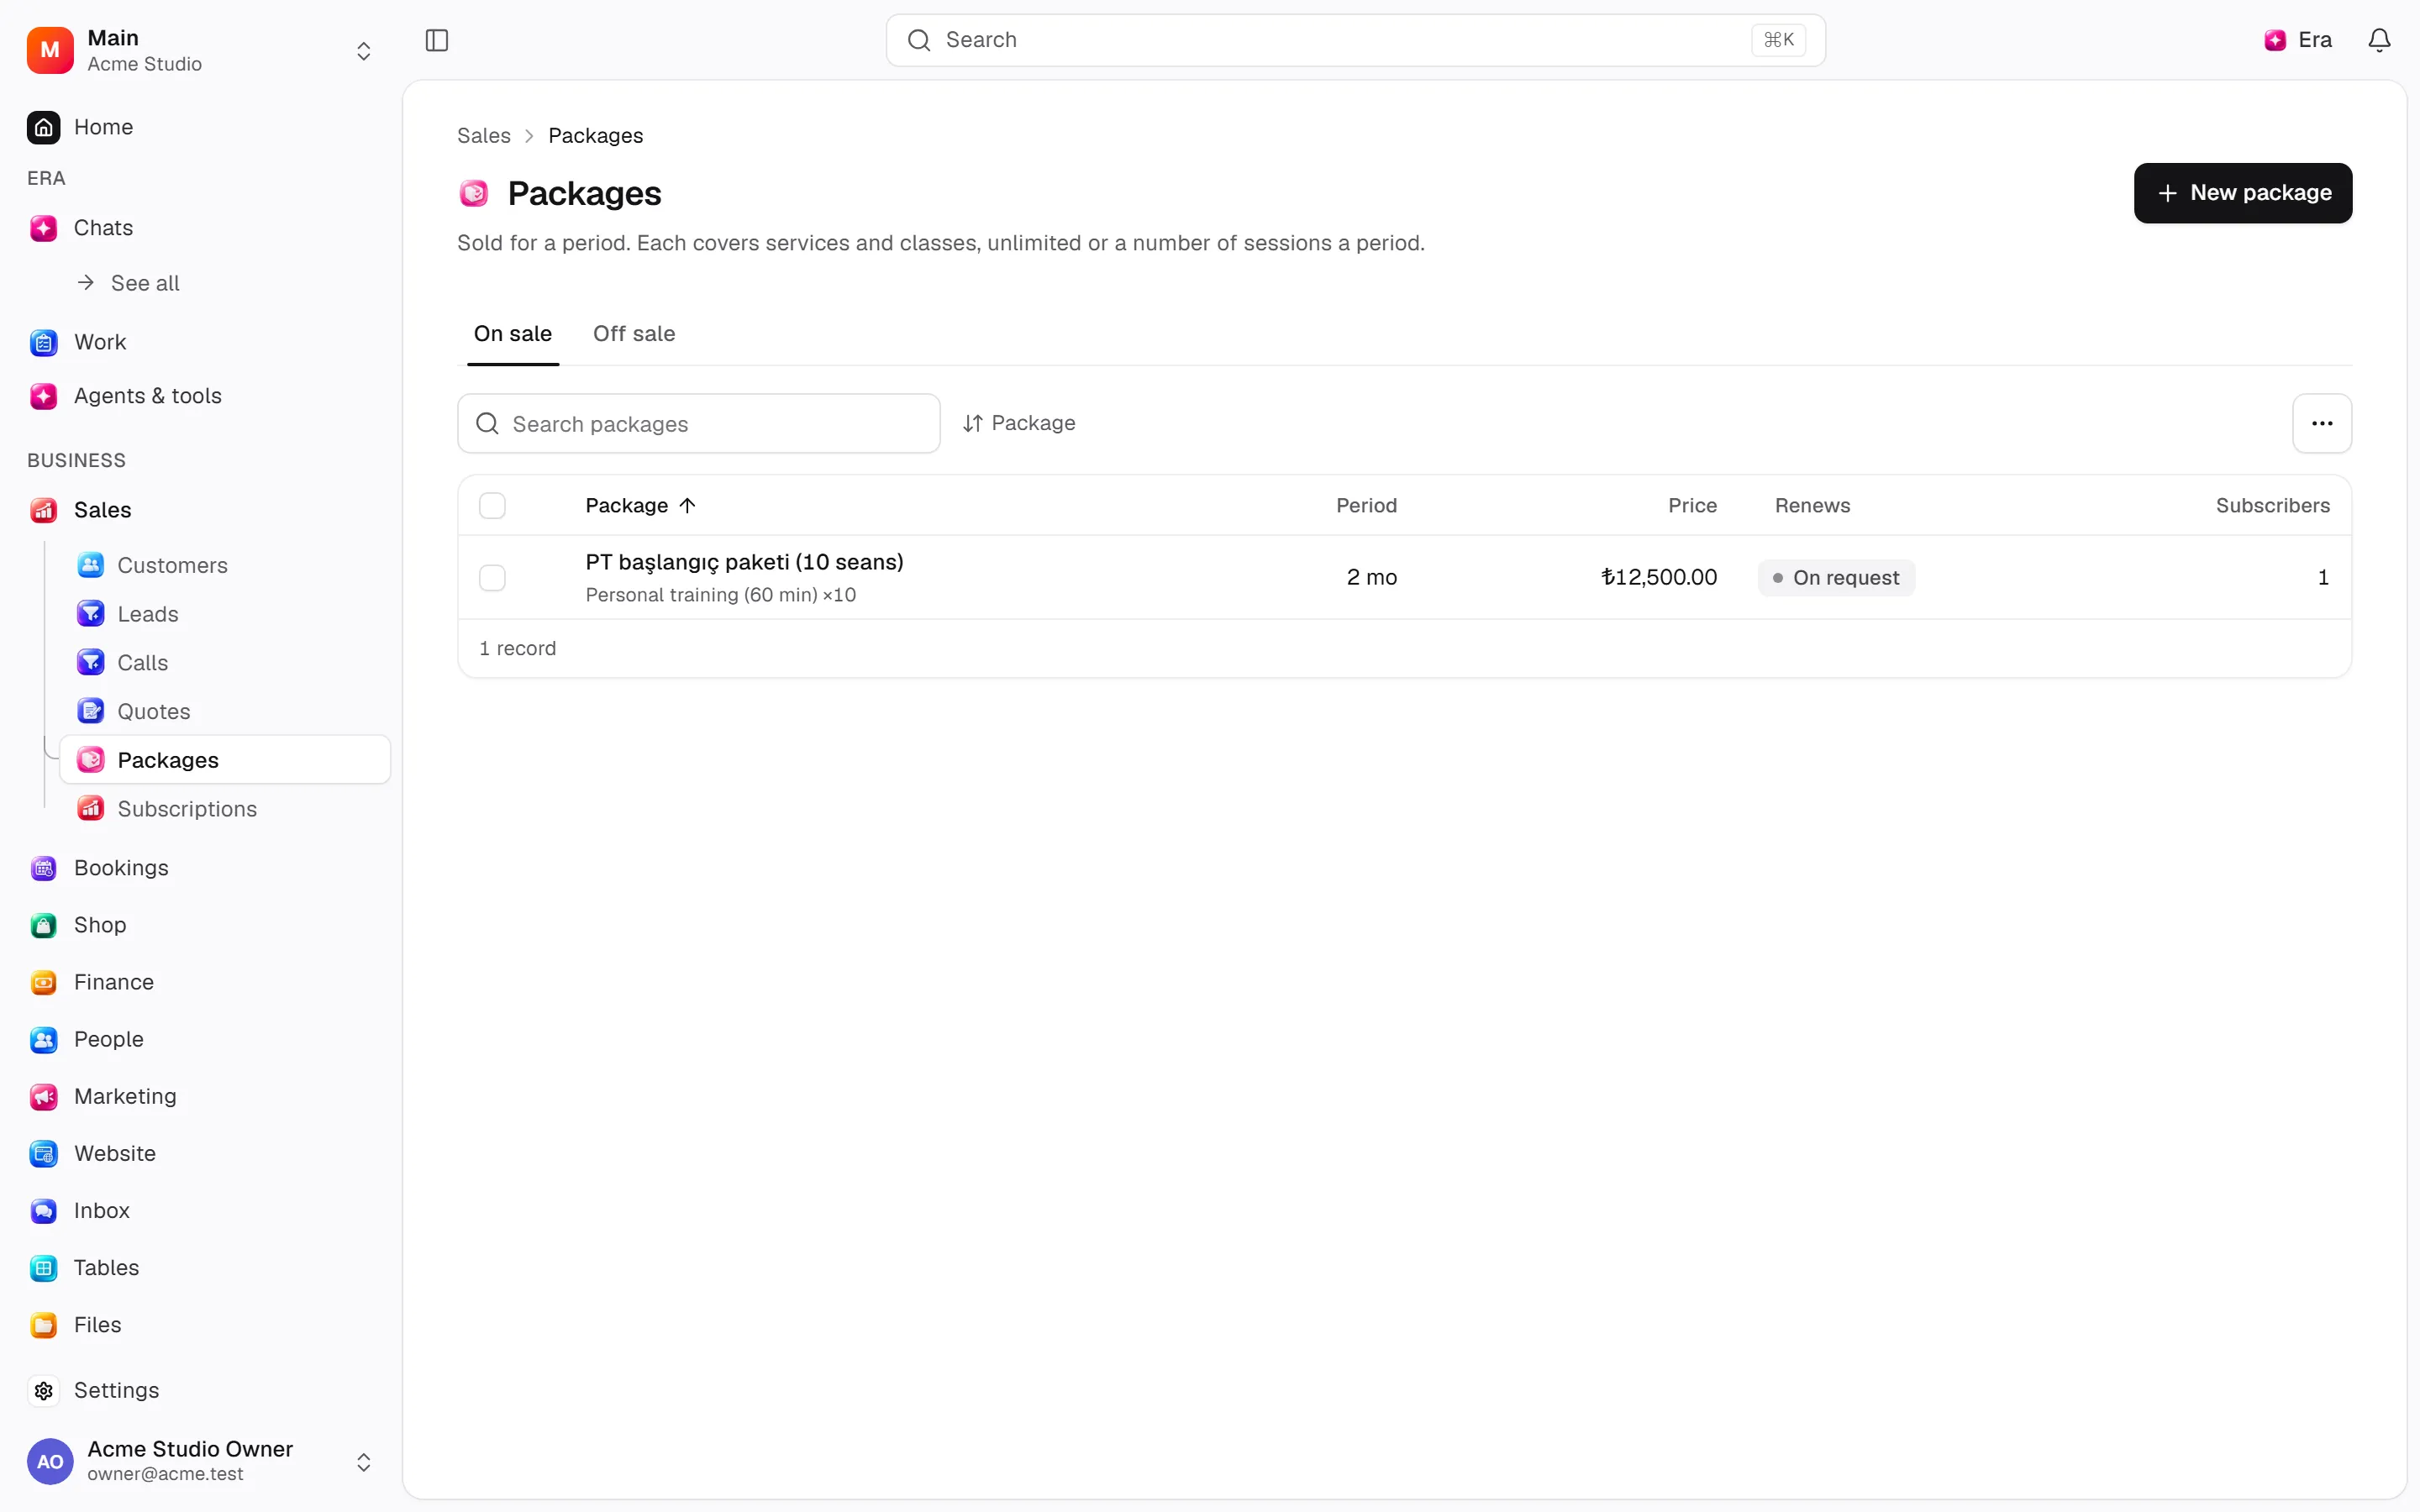Click the ₺12,500.00 price cell

pos(1659,578)
